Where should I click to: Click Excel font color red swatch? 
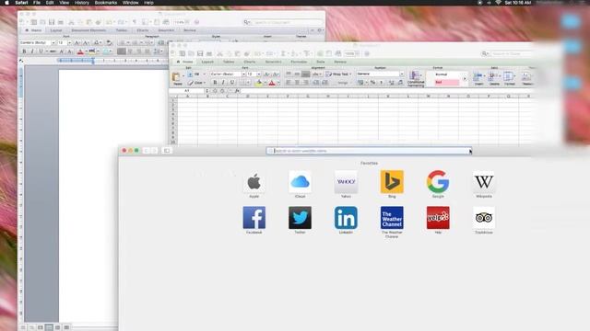tap(272, 83)
